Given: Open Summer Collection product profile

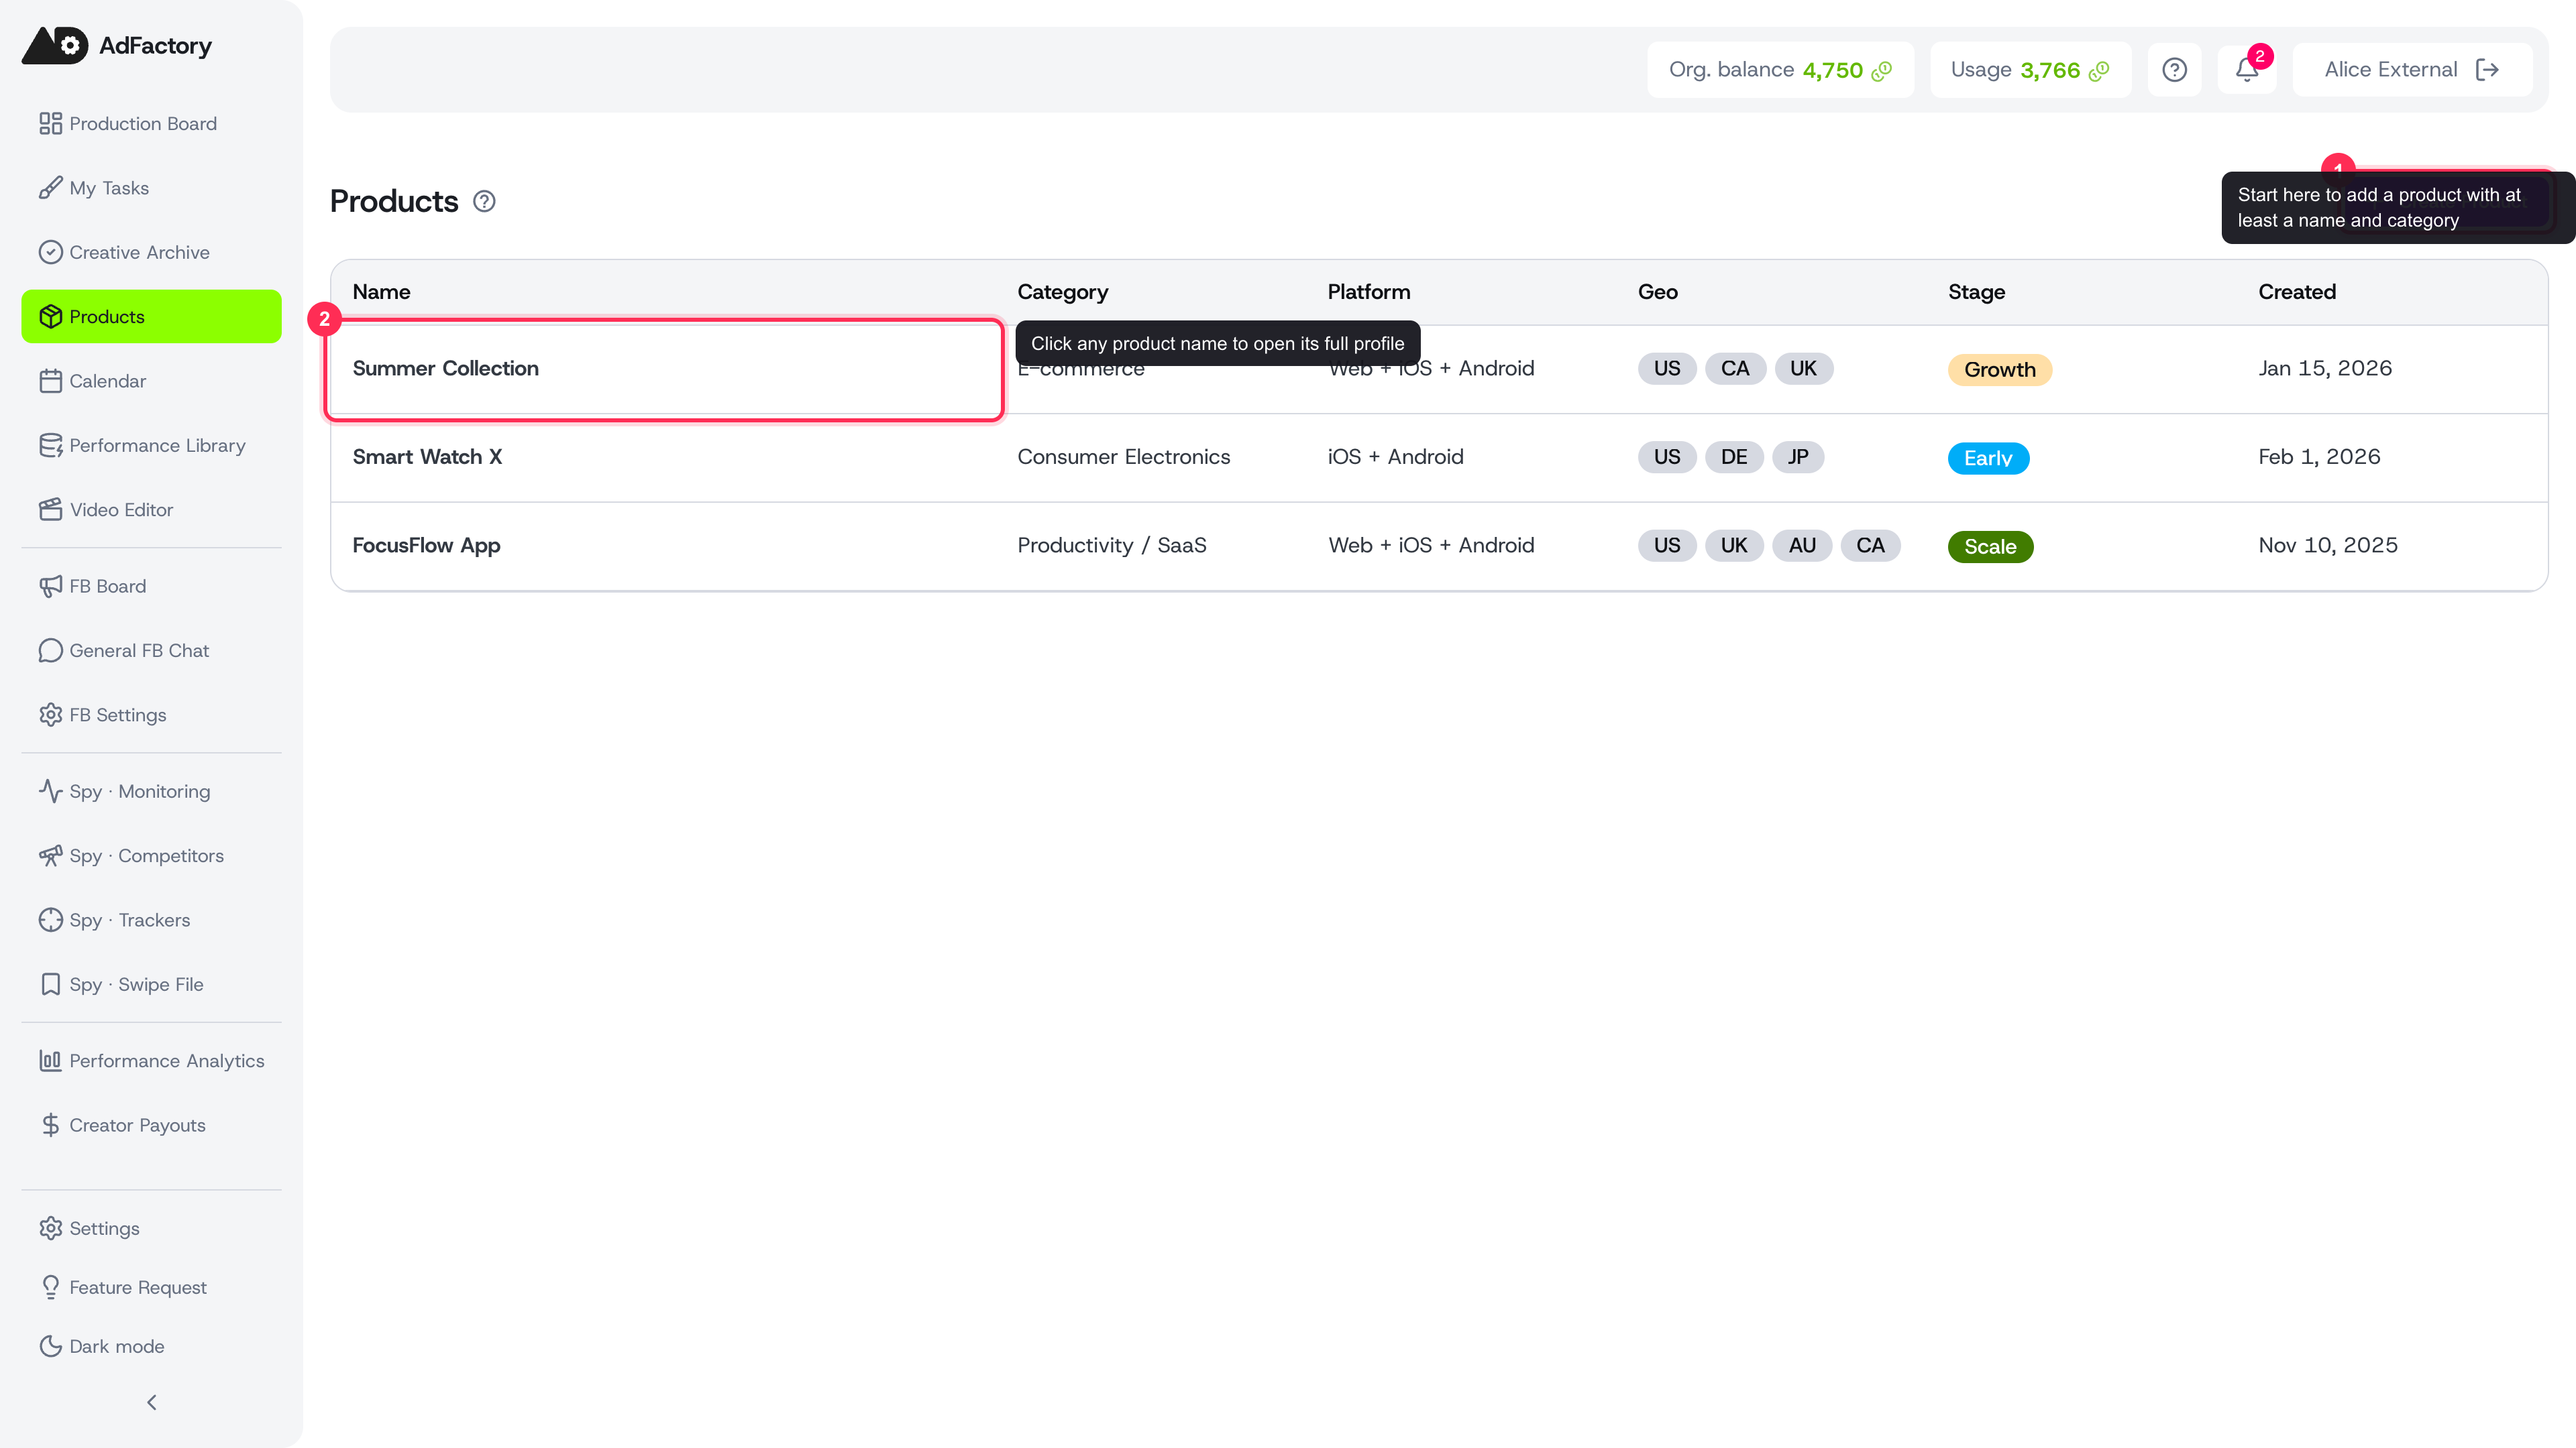Looking at the screenshot, I should (446, 369).
